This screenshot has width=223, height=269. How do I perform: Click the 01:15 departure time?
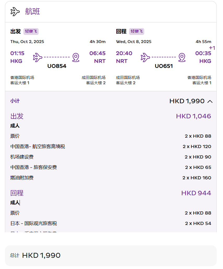point(17,53)
